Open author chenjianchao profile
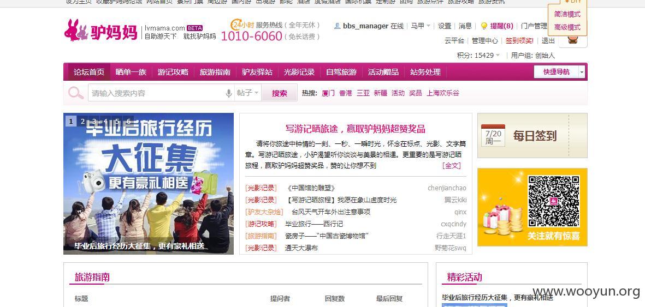This screenshot has height=307, width=645. [x=447, y=188]
